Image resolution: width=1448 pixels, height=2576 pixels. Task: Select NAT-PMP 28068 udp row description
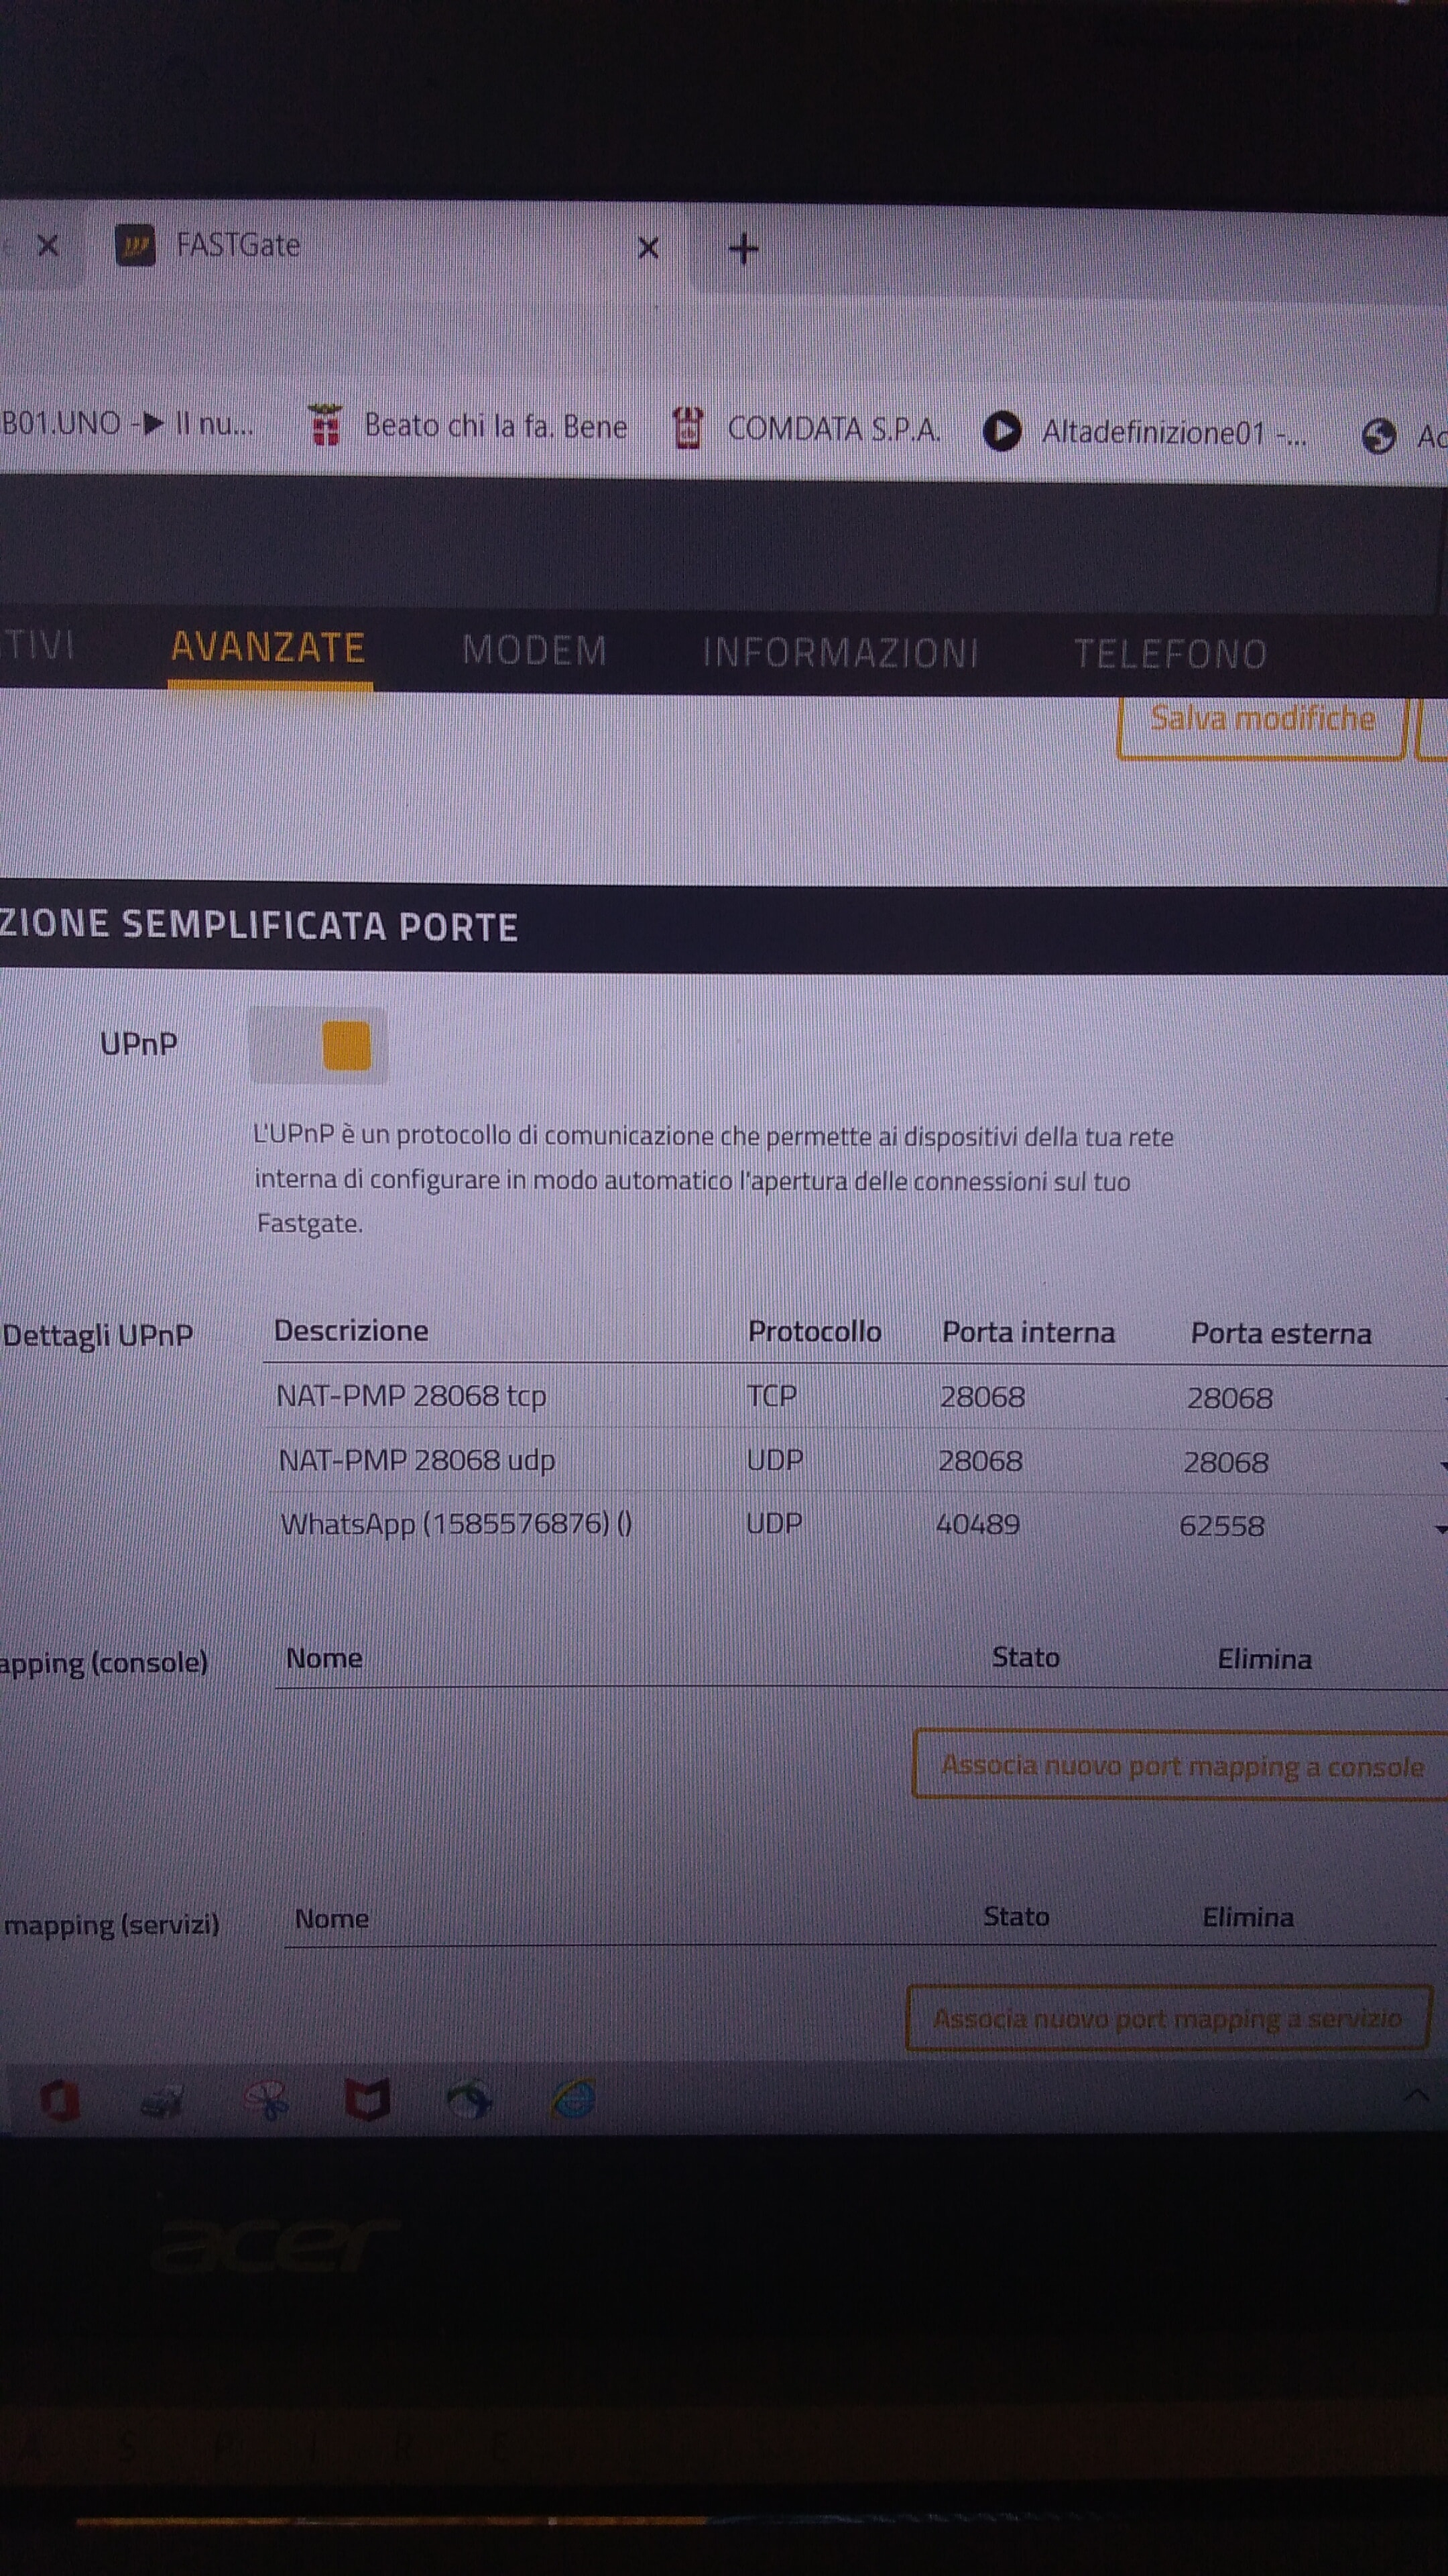tap(416, 1461)
